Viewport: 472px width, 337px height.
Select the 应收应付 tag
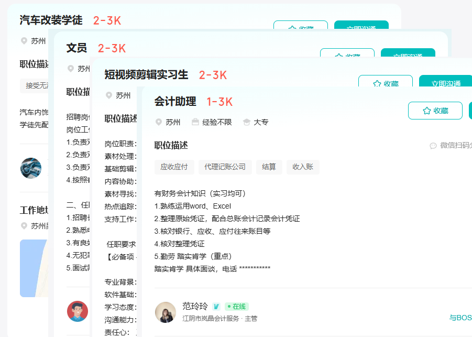coord(174,167)
